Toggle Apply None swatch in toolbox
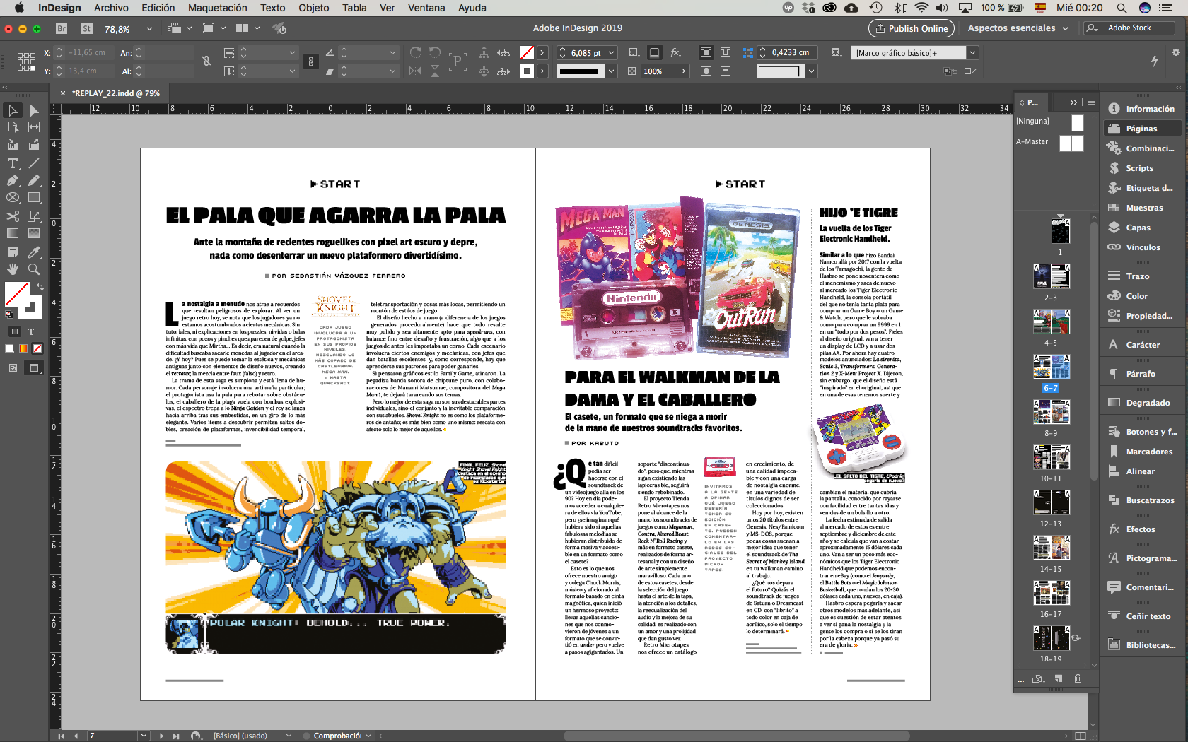Viewport: 1188px width, 742px height. [x=37, y=348]
